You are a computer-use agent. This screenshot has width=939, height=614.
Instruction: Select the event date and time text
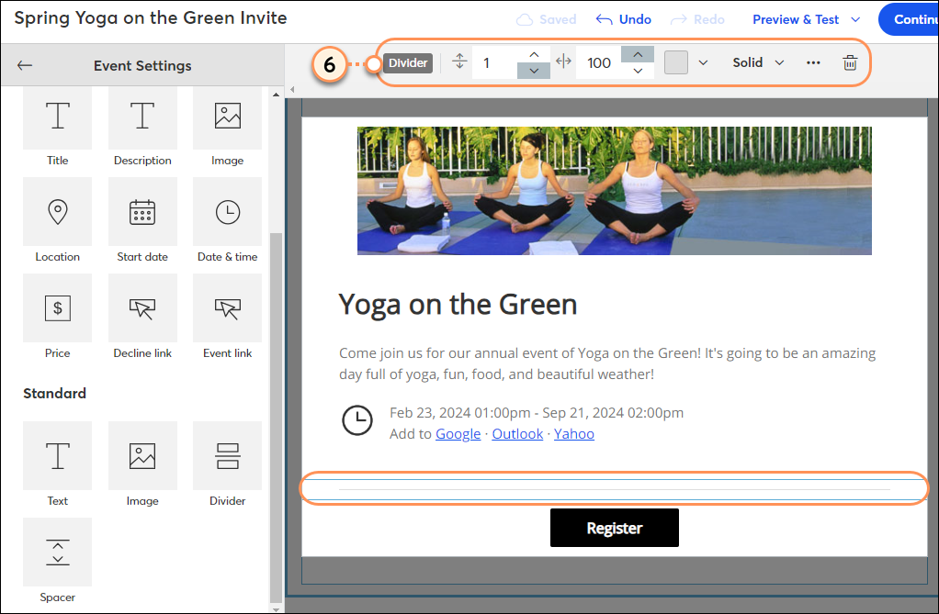[537, 412]
